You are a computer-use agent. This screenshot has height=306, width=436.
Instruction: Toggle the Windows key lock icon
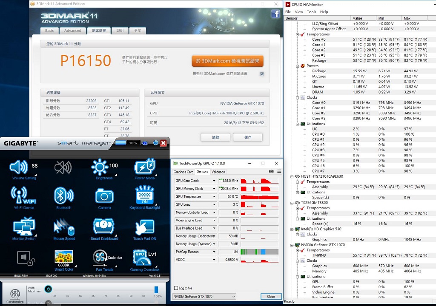[26, 258]
